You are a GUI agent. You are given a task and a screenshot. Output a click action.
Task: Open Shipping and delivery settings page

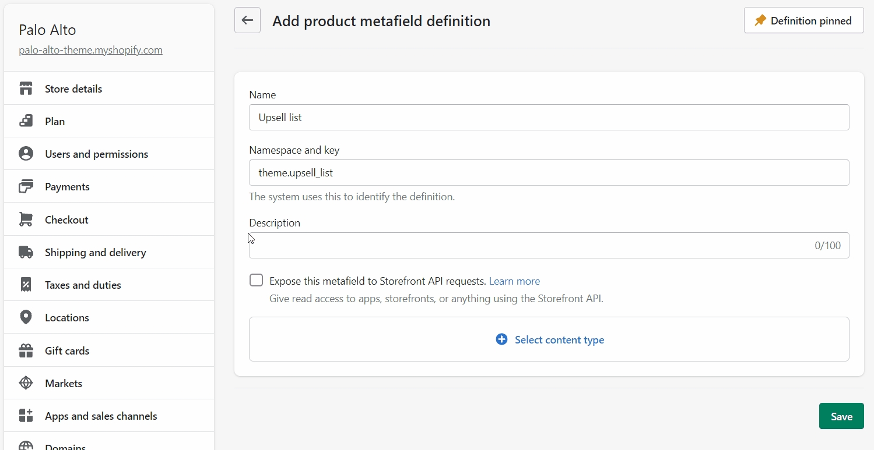coord(95,252)
